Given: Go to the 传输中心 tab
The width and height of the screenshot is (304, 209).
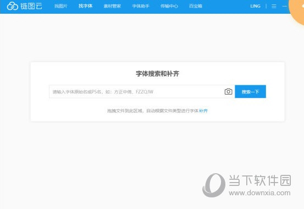Looking at the screenshot, I should click(x=169, y=6).
